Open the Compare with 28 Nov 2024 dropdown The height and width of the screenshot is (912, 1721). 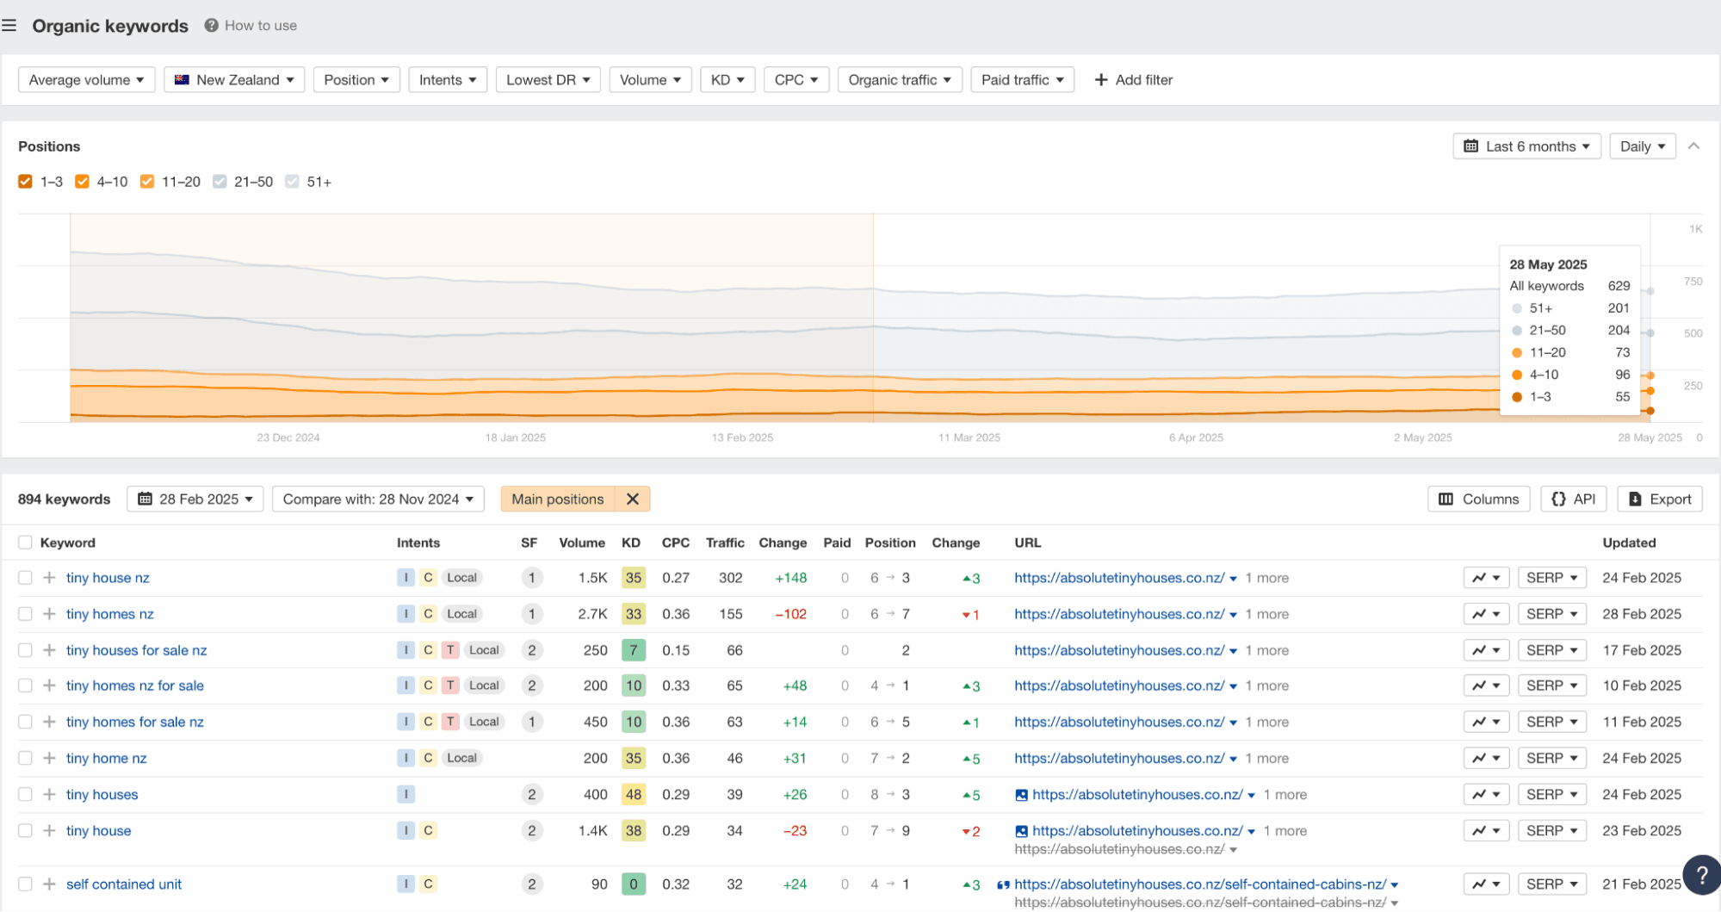click(378, 499)
